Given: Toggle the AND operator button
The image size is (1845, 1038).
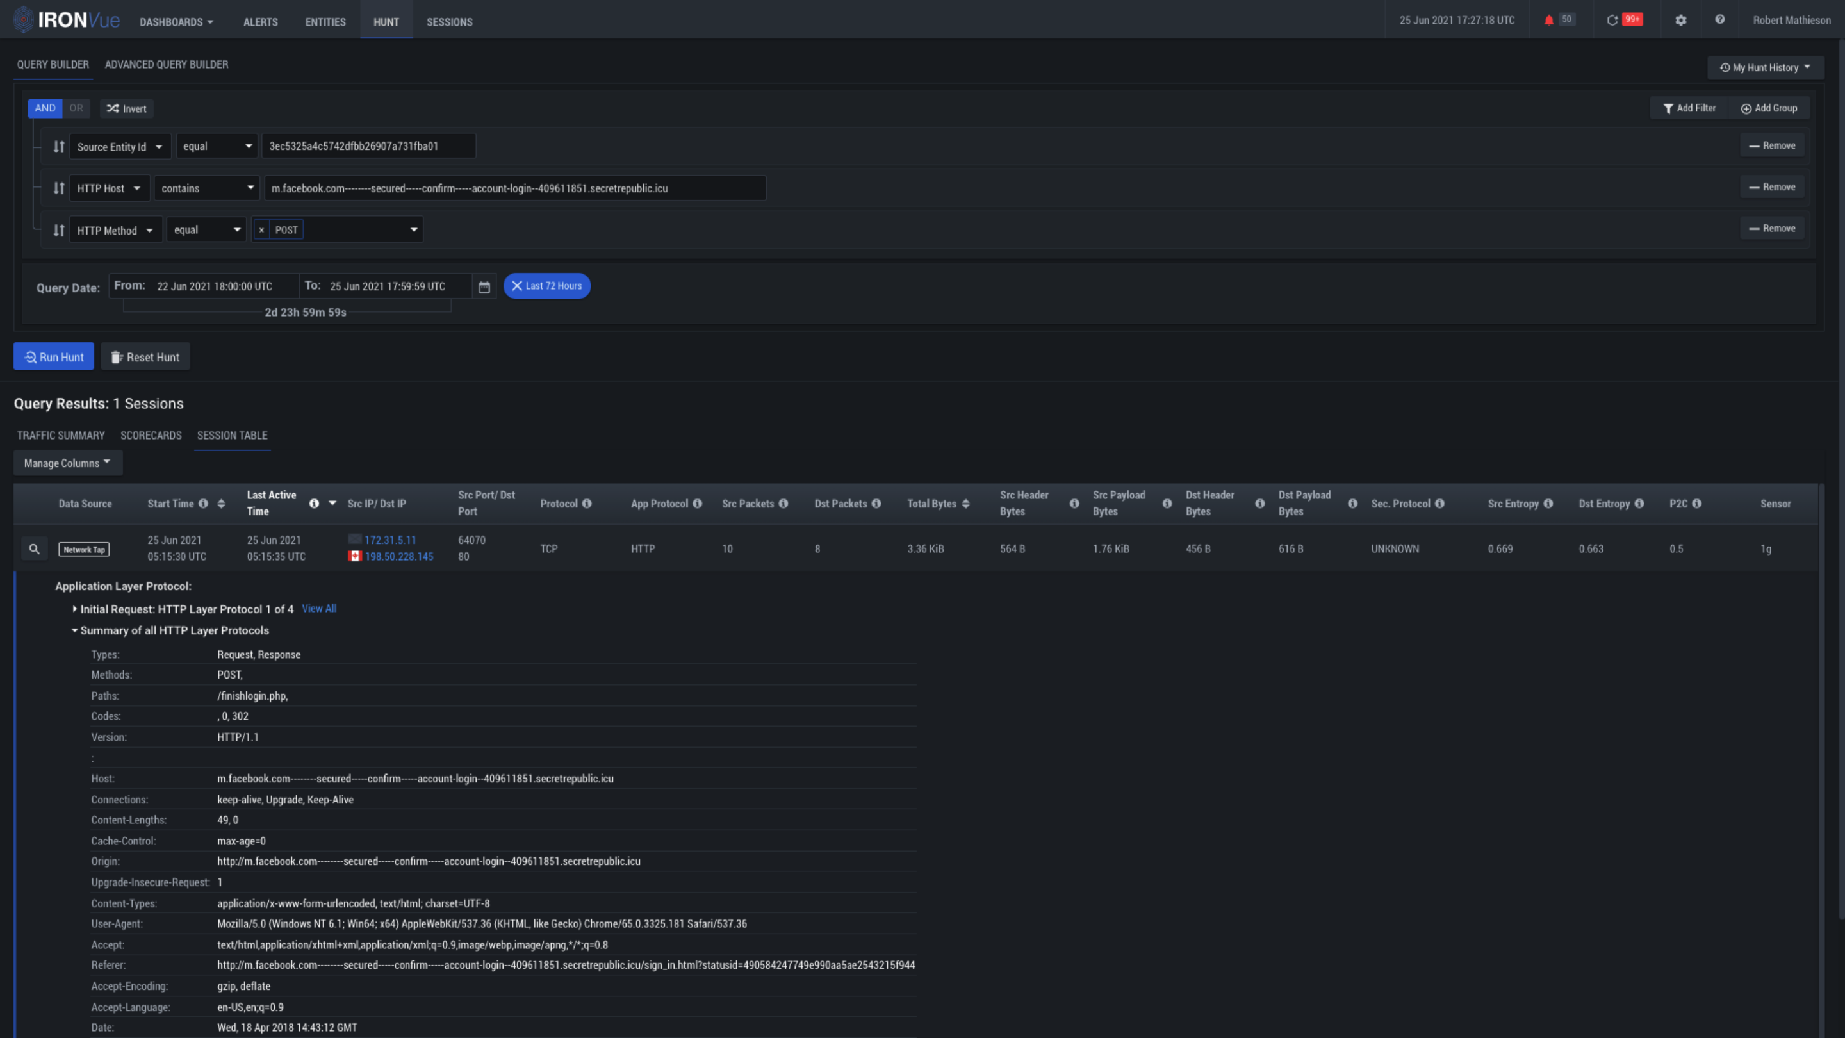Looking at the screenshot, I should pyautogui.click(x=44, y=108).
